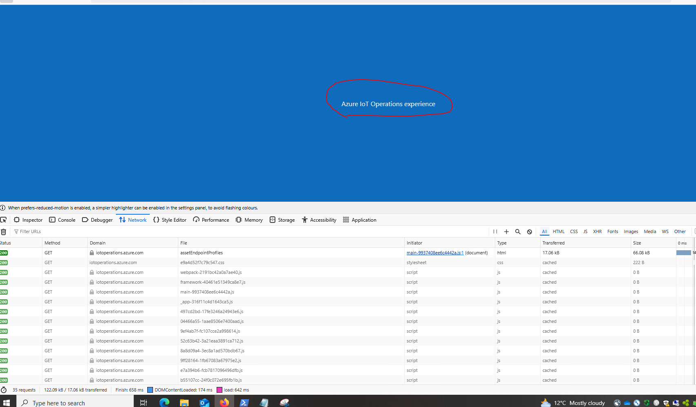The height and width of the screenshot is (407, 696).
Task: Open the main-9937408ee6c4442a.js:1 initiator link
Action: [435, 253]
